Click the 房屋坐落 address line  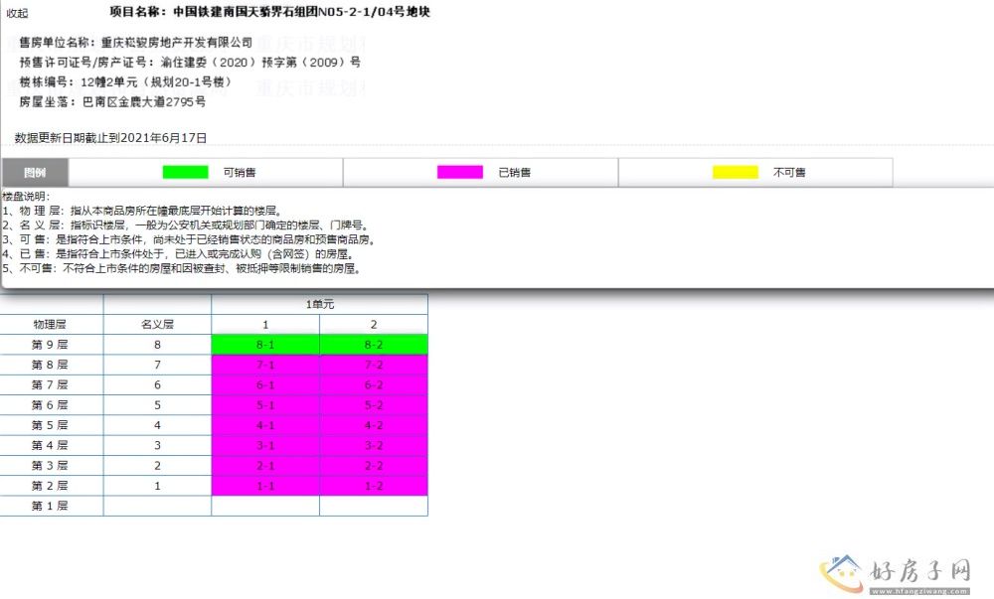pyautogui.click(x=112, y=101)
